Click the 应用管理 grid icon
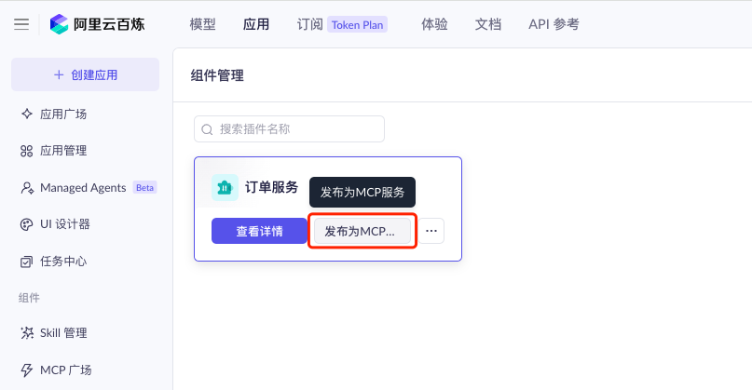 (27, 151)
